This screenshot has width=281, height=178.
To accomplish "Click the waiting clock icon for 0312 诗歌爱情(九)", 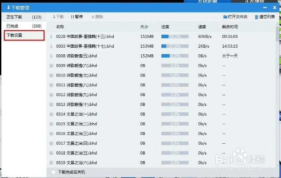I will [52, 95].
